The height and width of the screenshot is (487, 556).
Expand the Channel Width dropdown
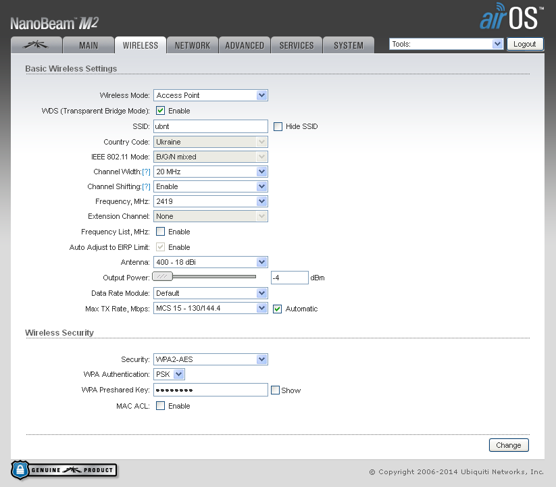[x=211, y=172]
